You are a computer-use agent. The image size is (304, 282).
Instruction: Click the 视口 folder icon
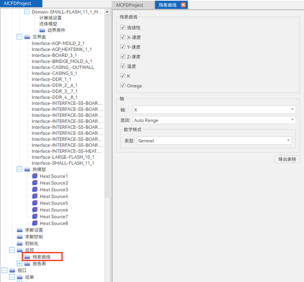(12, 270)
